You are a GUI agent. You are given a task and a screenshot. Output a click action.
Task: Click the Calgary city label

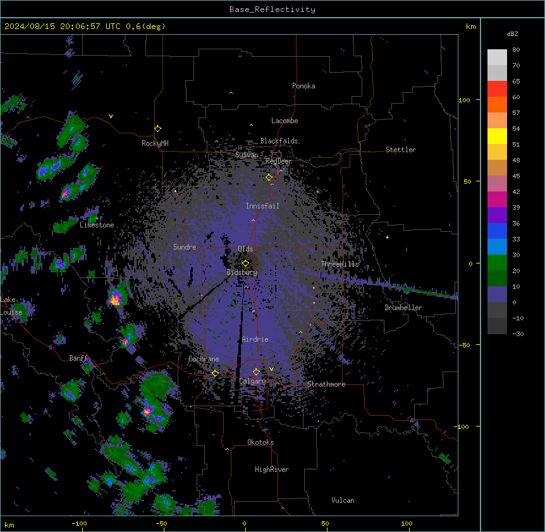click(x=253, y=381)
